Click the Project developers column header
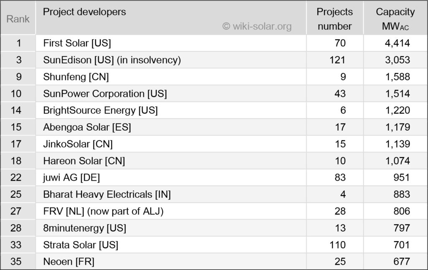 point(84,12)
